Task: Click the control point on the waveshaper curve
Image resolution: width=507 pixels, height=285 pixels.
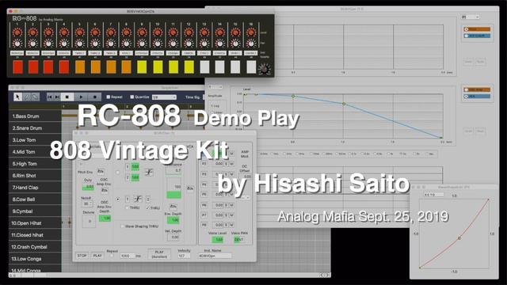Action: click(459, 238)
